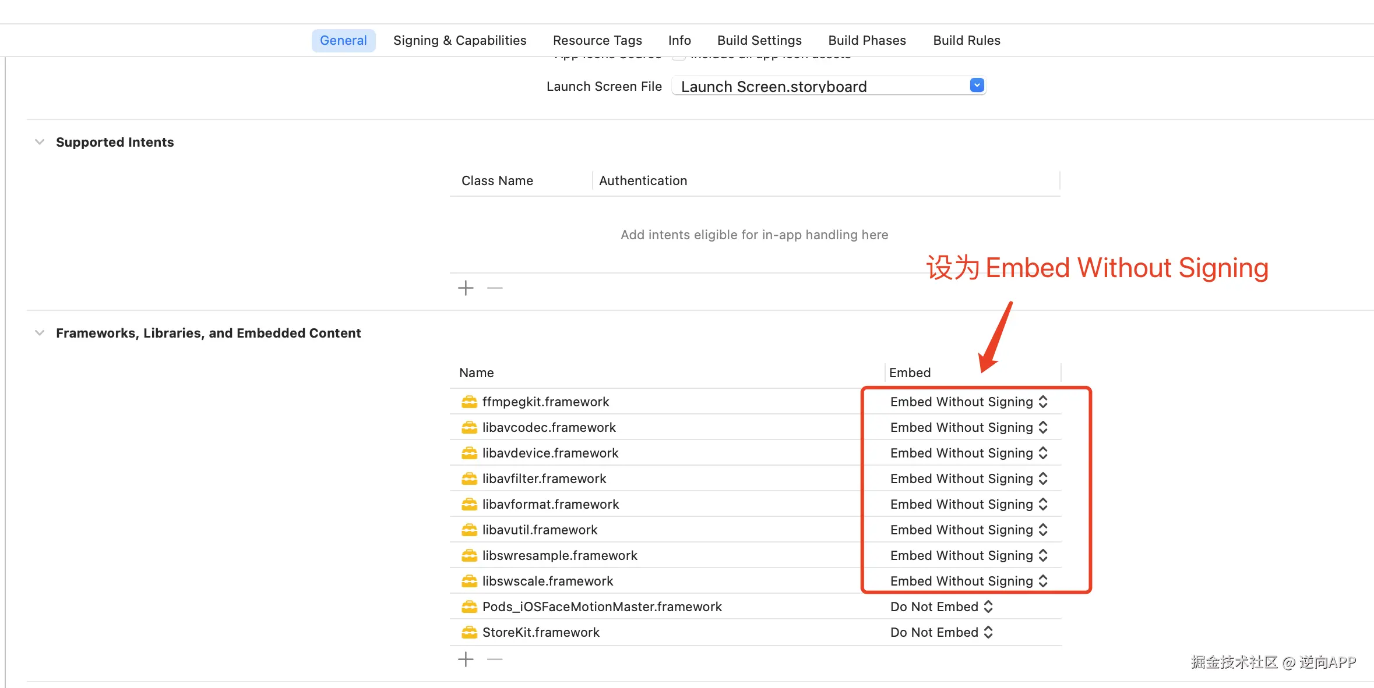This screenshot has height=688, width=1374.
Task: Collapse Frameworks, Libraries, and Embedded Content section
Action: click(40, 333)
